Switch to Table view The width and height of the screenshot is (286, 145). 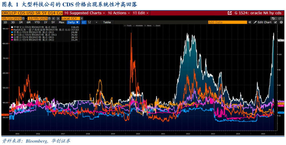[x=107, y=22]
